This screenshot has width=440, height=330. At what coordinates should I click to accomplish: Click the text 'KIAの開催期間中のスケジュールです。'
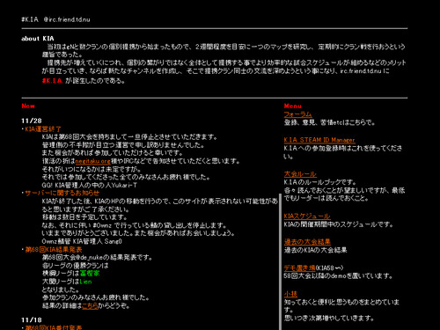[x=339, y=224]
